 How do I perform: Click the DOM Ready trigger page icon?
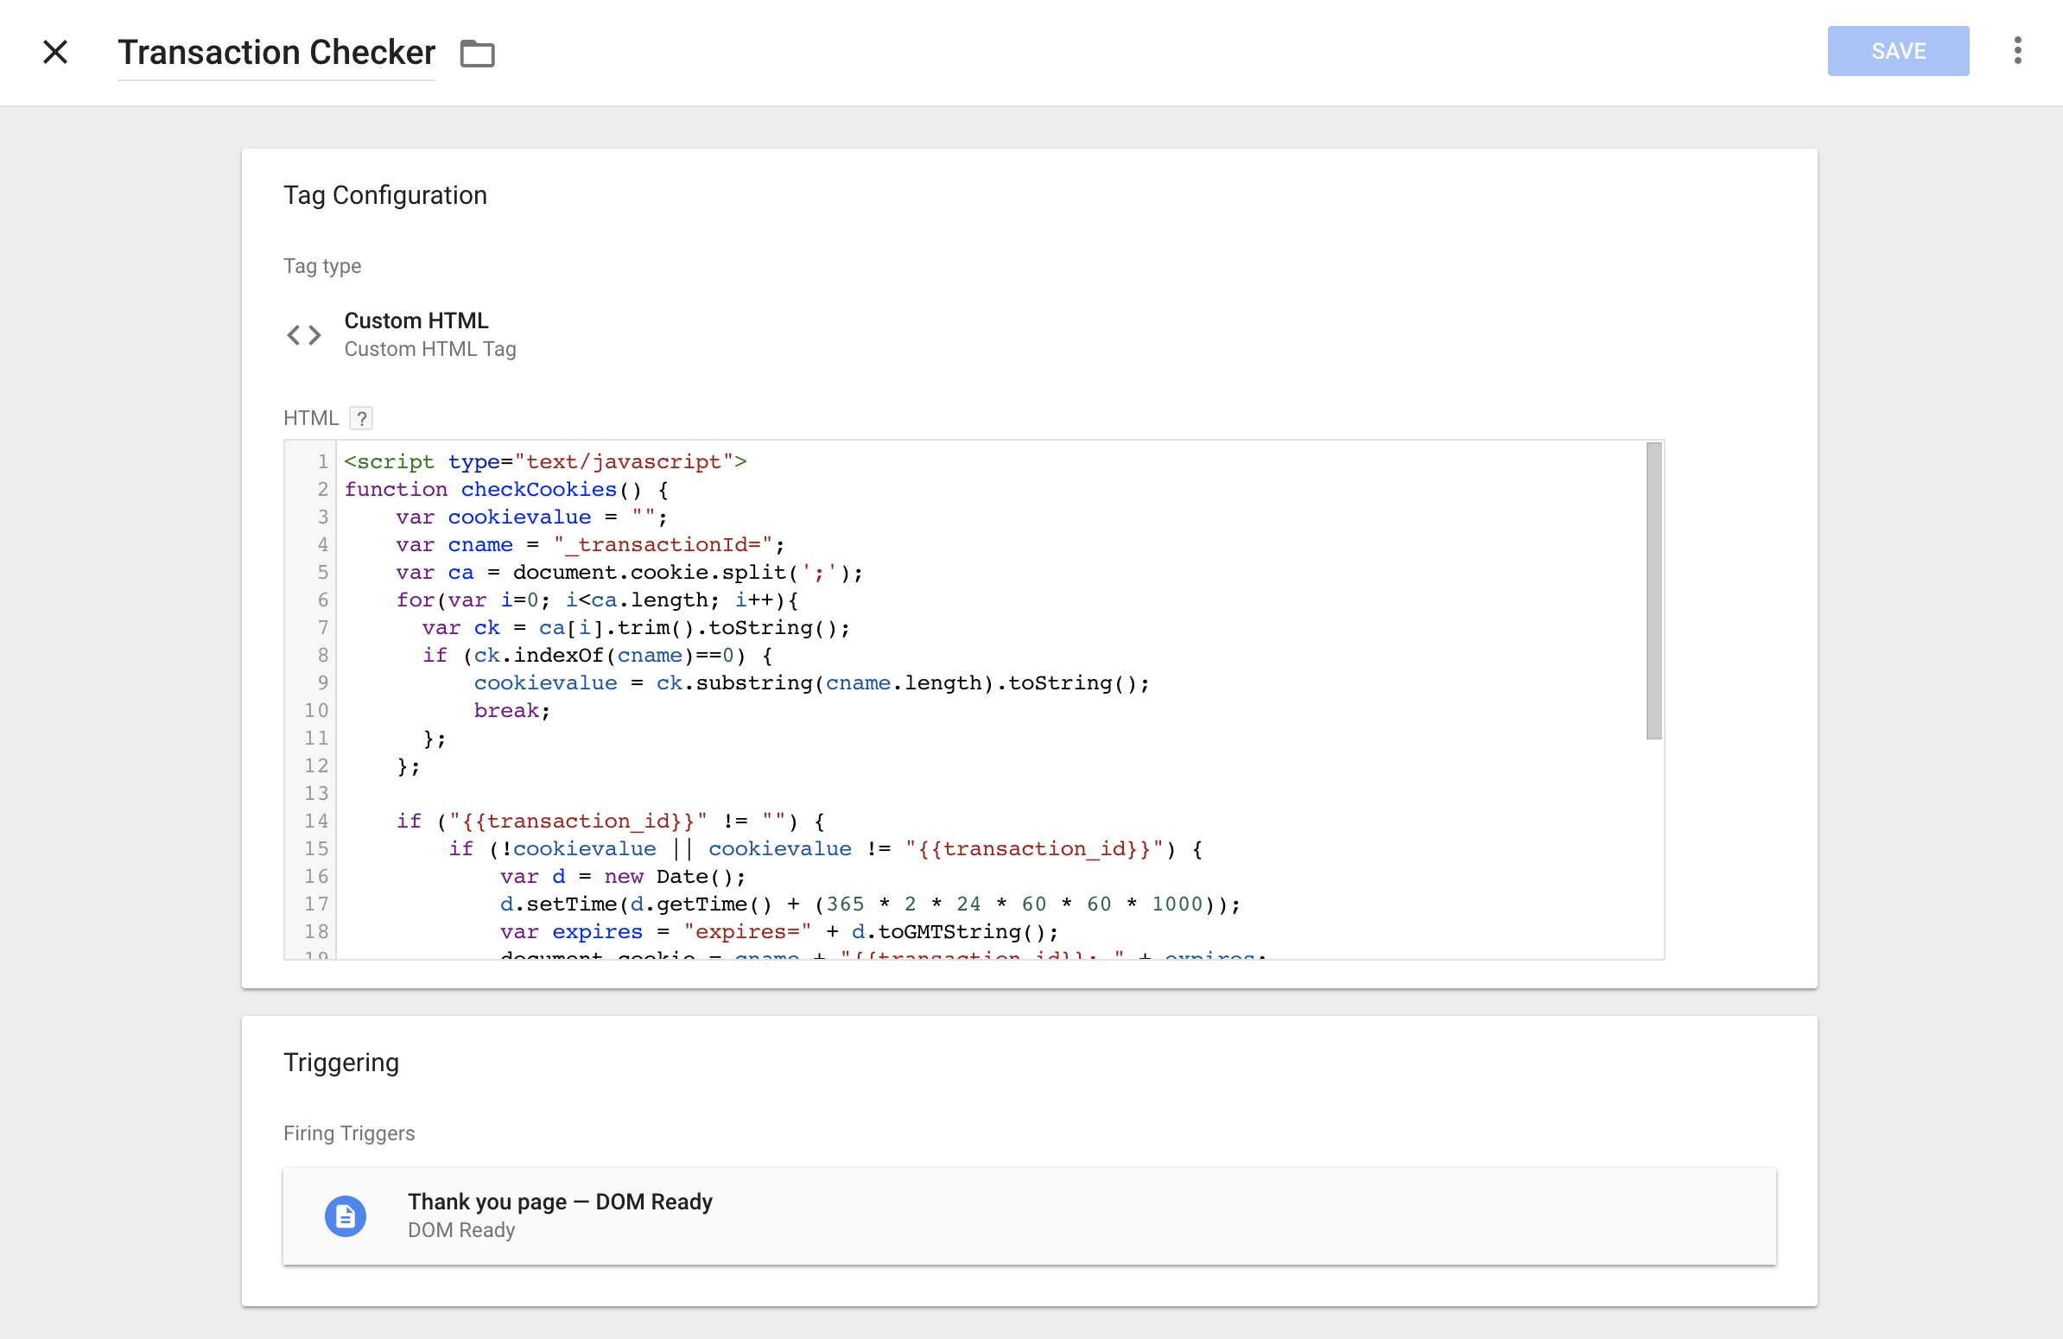(x=345, y=1216)
